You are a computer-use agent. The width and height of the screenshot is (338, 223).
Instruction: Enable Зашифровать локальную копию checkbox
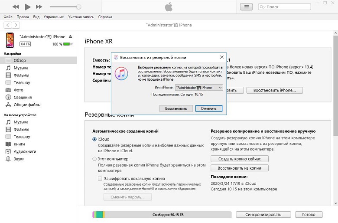100,178
